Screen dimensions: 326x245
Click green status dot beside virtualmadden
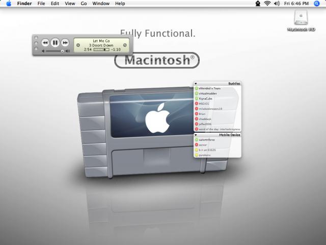197,93
